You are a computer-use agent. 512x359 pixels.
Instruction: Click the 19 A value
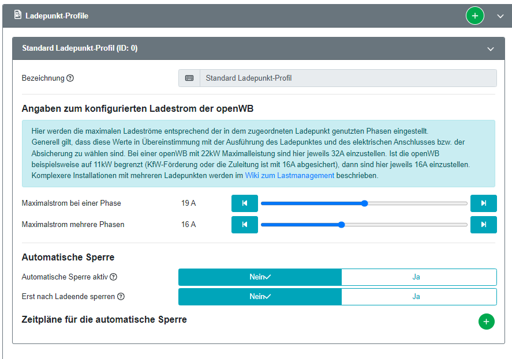pyautogui.click(x=188, y=203)
